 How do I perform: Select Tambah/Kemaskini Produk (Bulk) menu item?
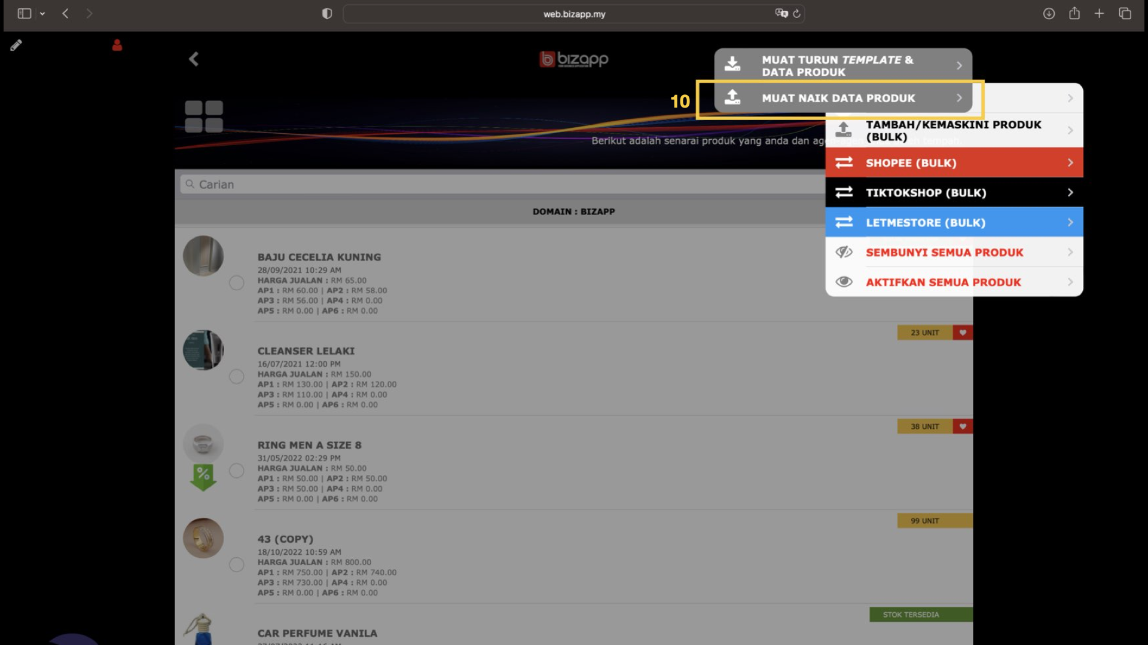click(x=954, y=130)
